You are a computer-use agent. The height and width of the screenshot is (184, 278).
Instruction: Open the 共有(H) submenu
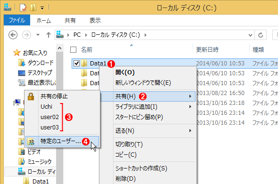tap(148, 96)
